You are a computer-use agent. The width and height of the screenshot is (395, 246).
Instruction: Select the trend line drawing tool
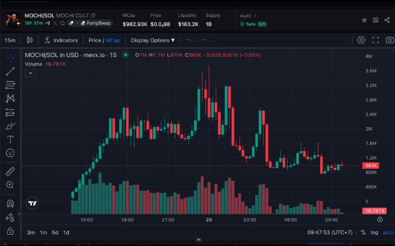click(10, 71)
